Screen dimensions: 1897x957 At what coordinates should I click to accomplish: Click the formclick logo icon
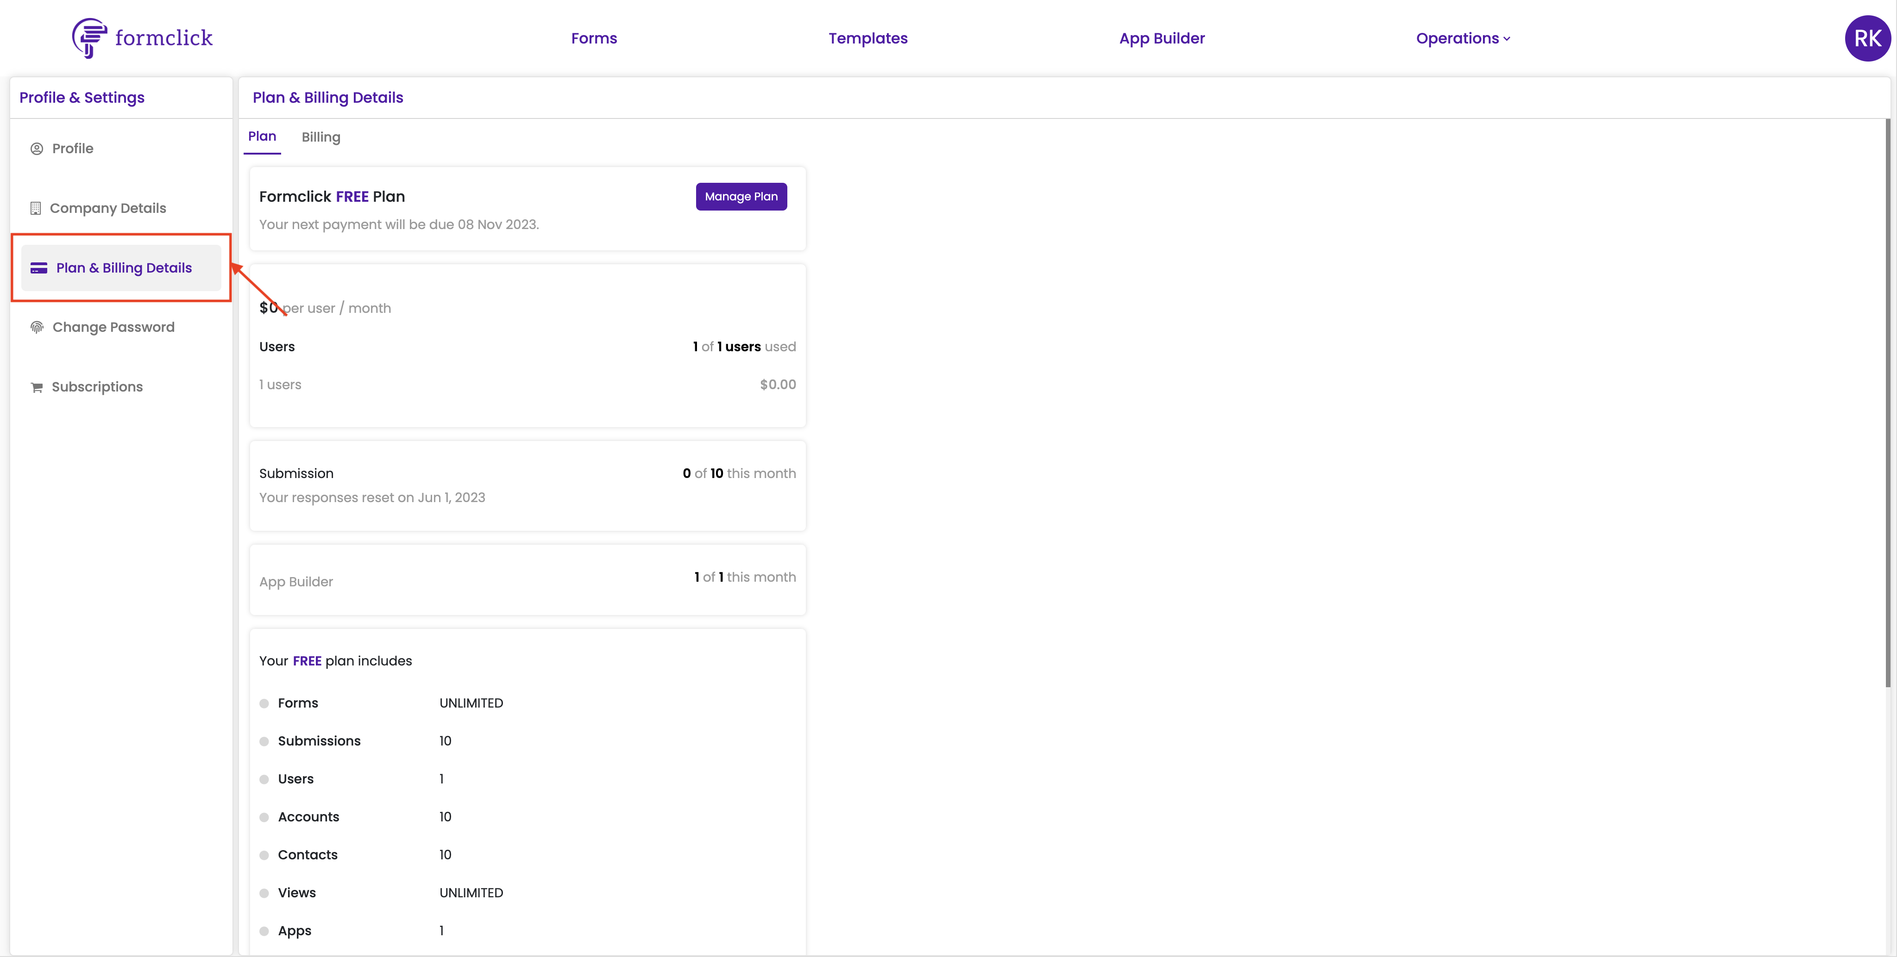point(89,37)
